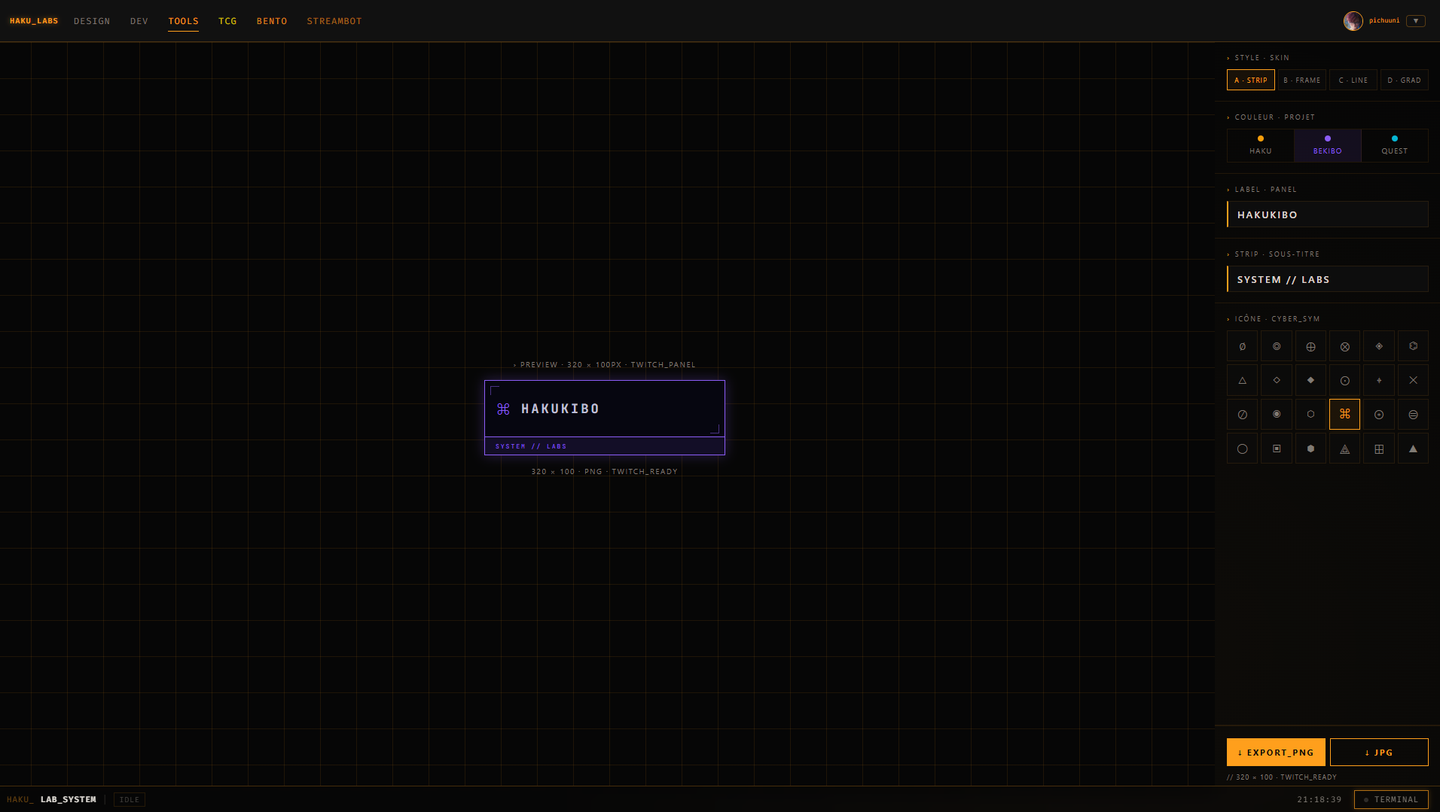Pick the crosshair ⊕ circle icon

1310,346
